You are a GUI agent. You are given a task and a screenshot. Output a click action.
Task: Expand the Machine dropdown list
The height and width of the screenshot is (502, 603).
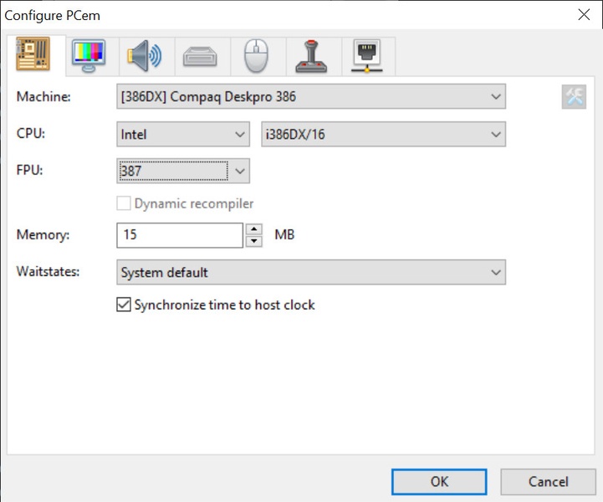(311, 97)
